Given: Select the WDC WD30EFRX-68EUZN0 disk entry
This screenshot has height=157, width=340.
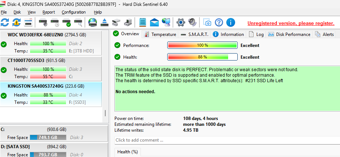Looking at the screenshot, I should click(51, 43).
